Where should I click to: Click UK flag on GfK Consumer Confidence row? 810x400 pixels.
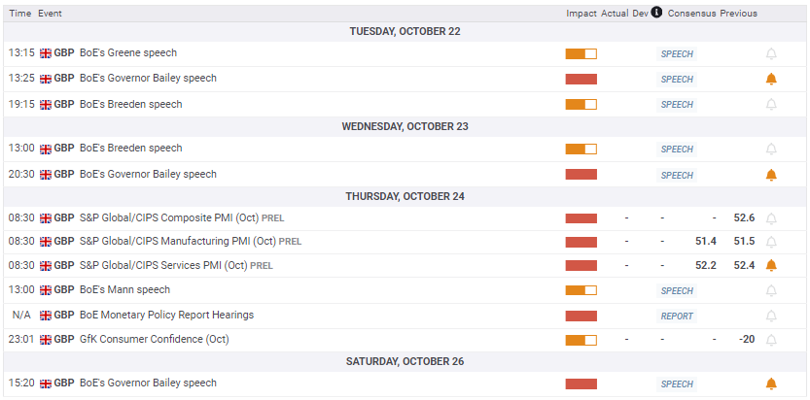45,340
